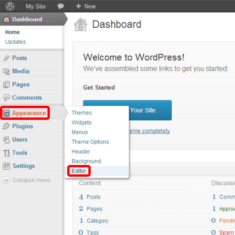Click the WordPress logo icon in admin bar
Viewport: 235px width, 235px height.
[10, 6]
